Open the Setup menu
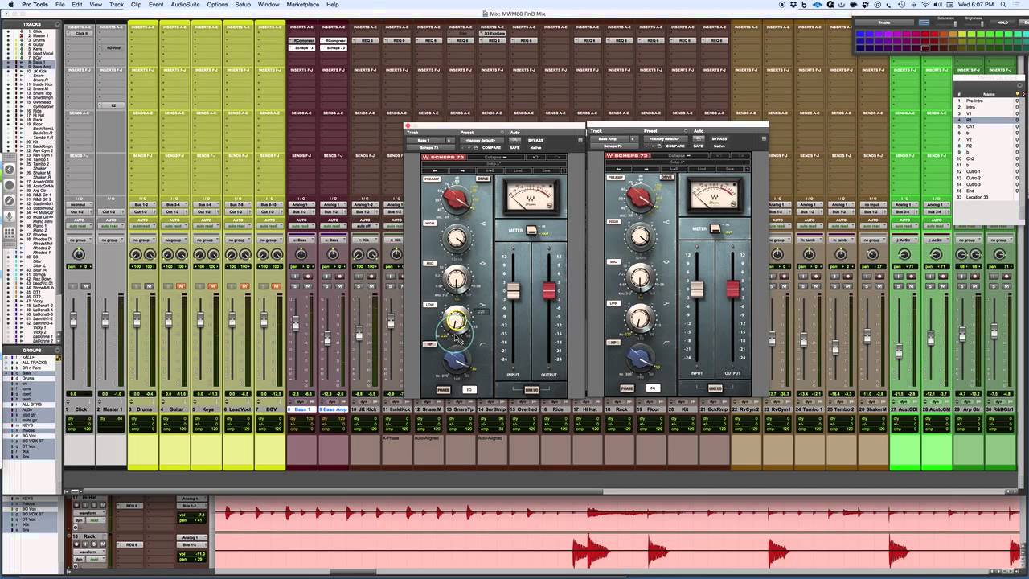The width and height of the screenshot is (1029, 579). pyautogui.click(x=243, y=5)
